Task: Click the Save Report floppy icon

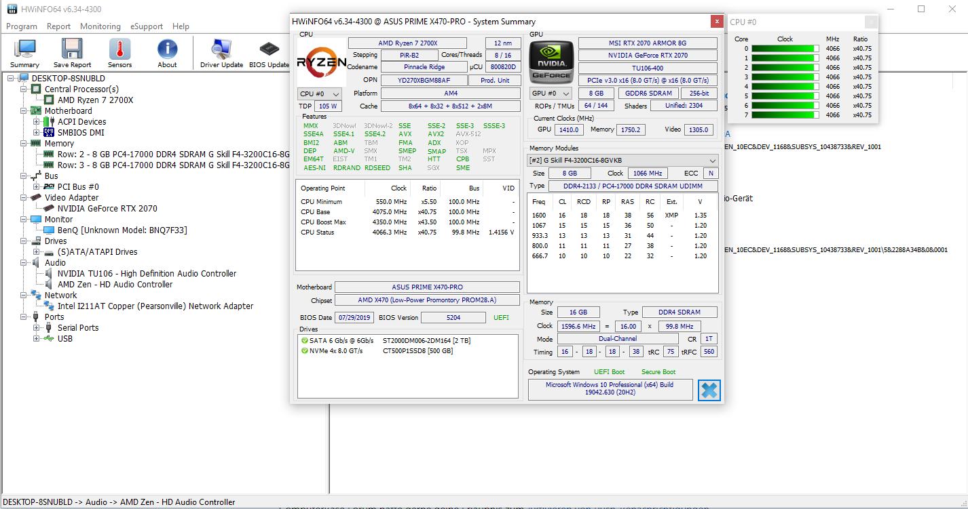Action: [x=72, y=54]
